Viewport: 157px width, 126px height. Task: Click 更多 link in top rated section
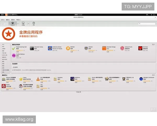[153, 75]
